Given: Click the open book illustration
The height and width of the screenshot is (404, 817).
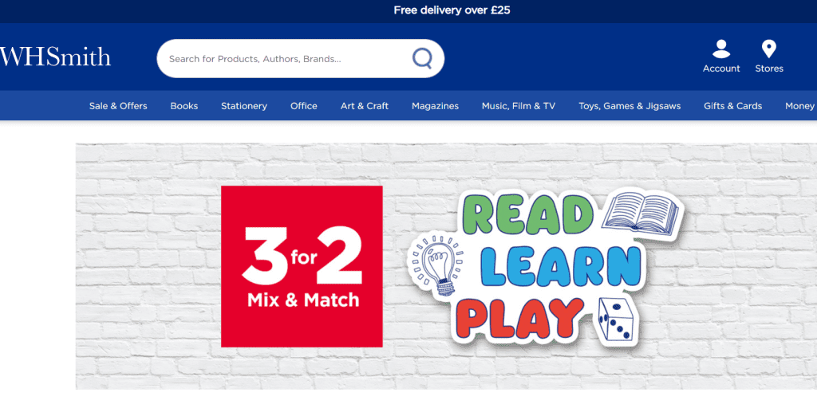Looking at the screenshot, I should click(x=641, y=213).
